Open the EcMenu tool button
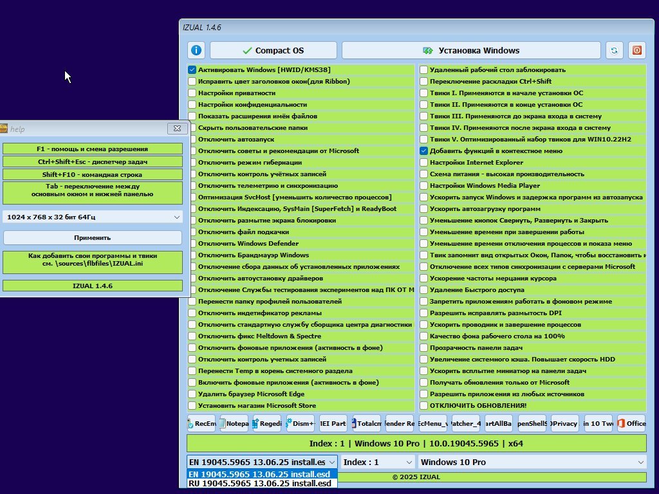Image resolution: width=659 pixels, height=494 pixels. pyautogui.click(x=432, y=423)
